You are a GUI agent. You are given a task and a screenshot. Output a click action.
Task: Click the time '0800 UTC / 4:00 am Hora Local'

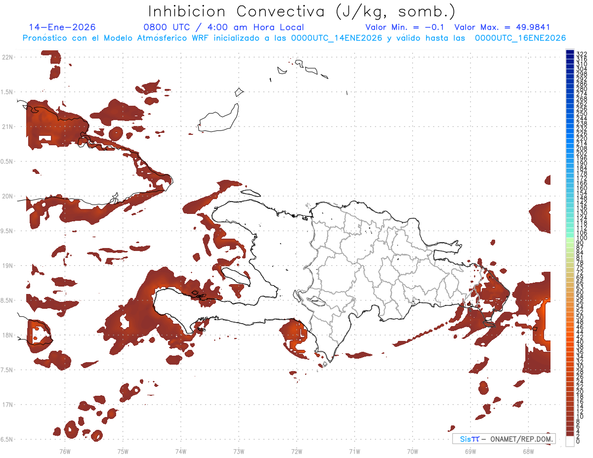click(224, 27)
